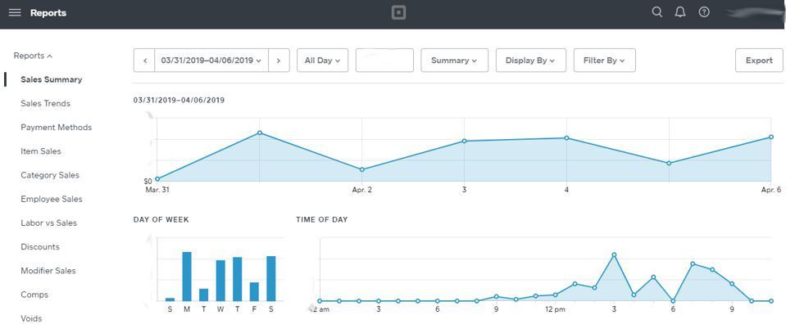Open Item Sales report
The image size is (786, 324).
coord(41,151)
